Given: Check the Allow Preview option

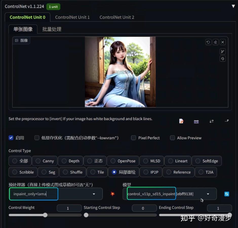Looking at the screenshot, I should pyautogui.click(x=172, y=138).
